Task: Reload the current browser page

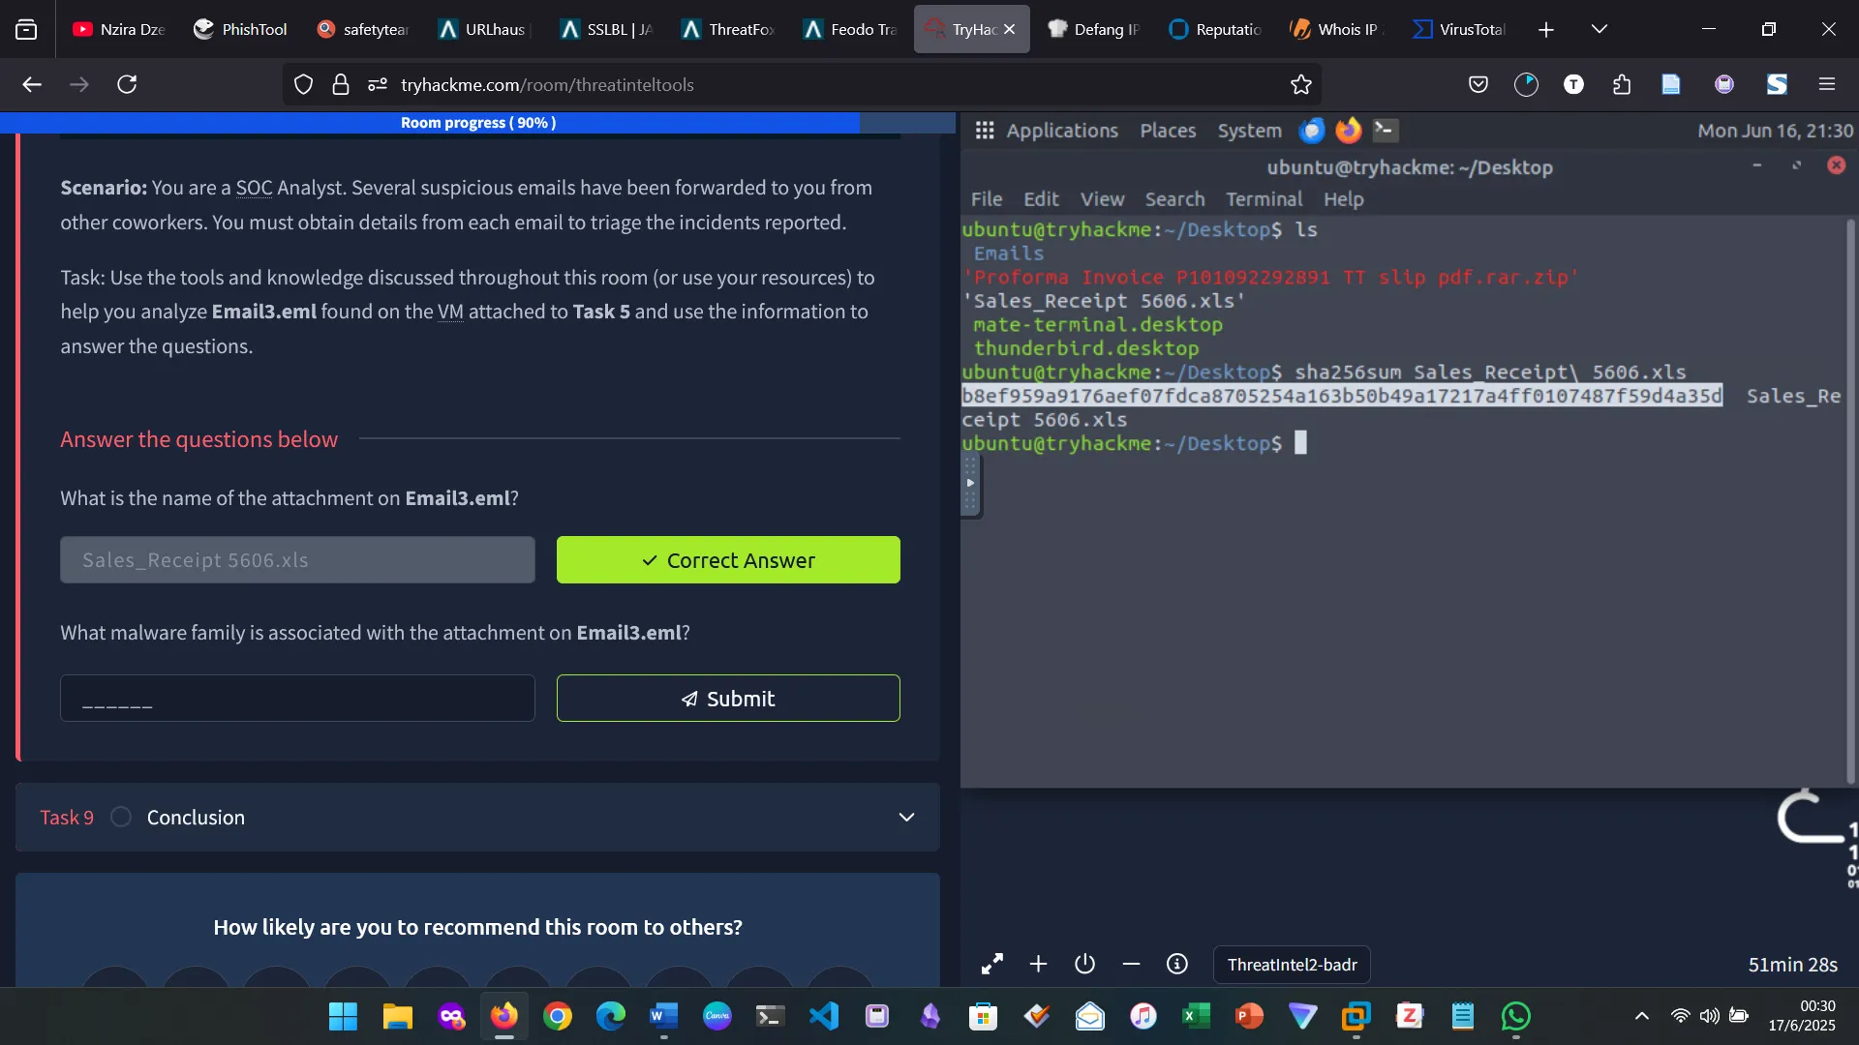Action: coord(127,85)
